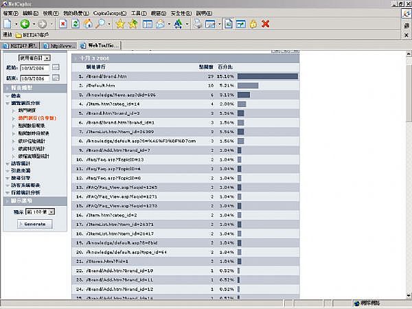Open dropdown arrow beside the search icon

pyautogui.click(x=109, y=24)
